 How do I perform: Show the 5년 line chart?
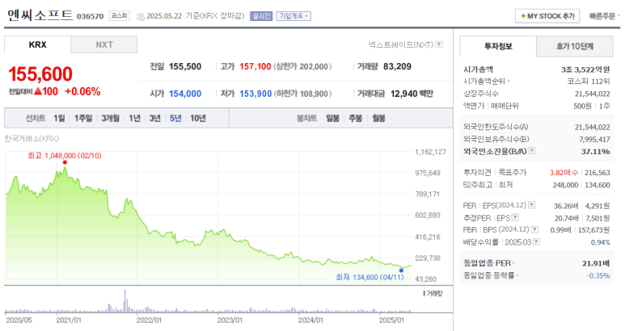175,118
